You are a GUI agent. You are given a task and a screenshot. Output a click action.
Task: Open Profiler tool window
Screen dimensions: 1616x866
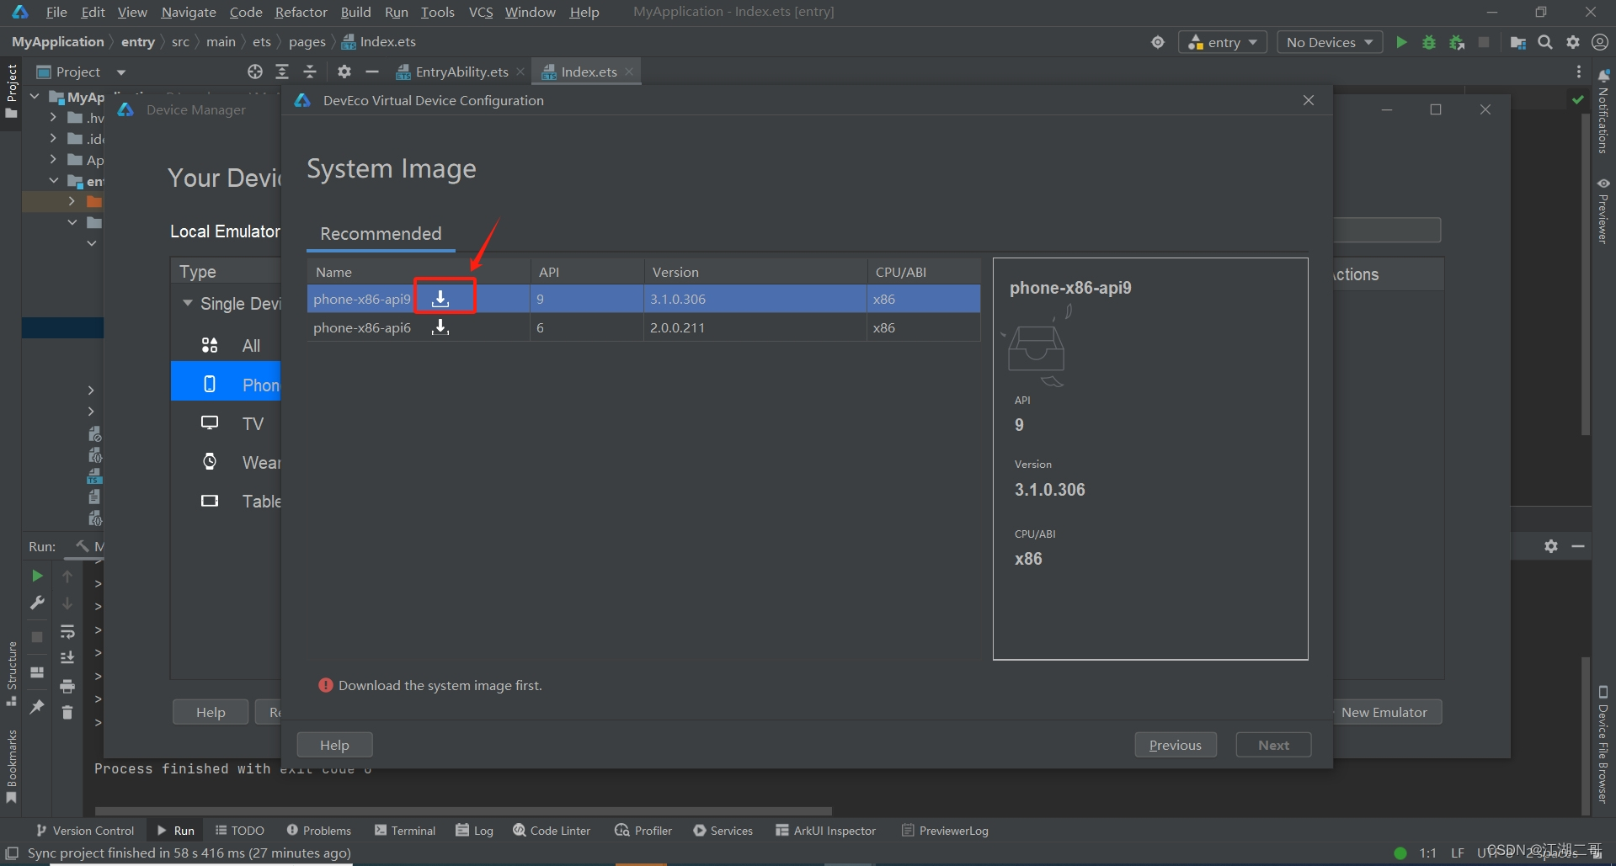click(643, 831)
